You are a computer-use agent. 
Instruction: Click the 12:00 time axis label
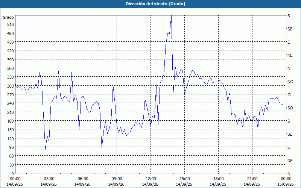pyautogui.click(x=150, y=179)
